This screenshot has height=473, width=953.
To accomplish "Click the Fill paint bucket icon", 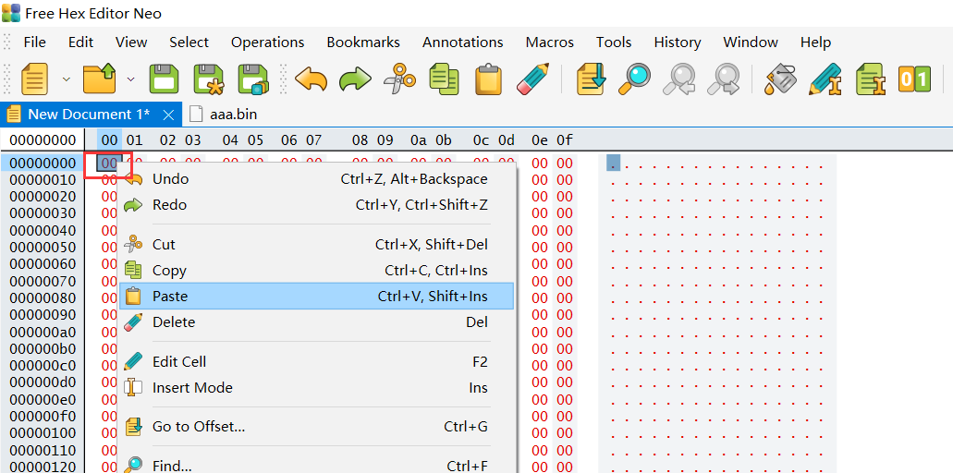I will pyautogui.click(x=780, y=79).
